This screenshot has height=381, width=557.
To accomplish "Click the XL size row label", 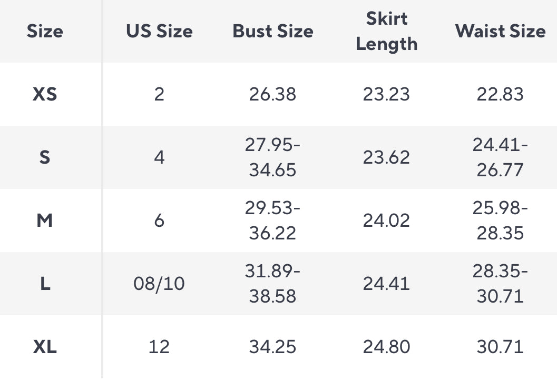I will [x=45, y=347].
